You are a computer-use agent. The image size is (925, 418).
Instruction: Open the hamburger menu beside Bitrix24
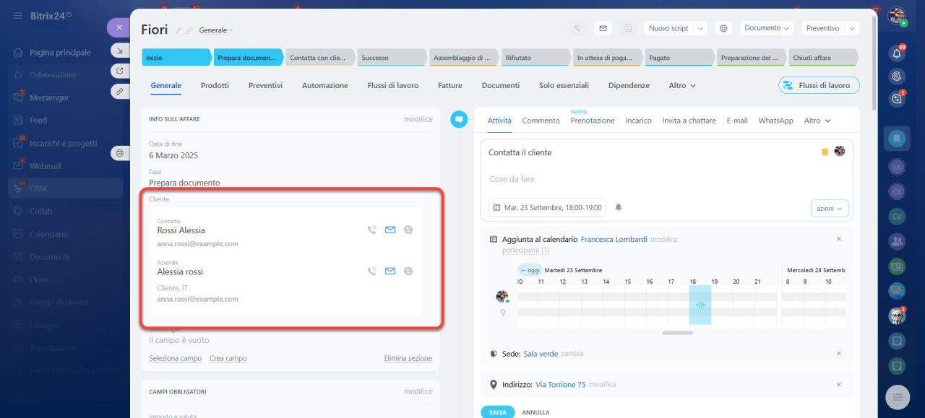(x=17, y=15)
